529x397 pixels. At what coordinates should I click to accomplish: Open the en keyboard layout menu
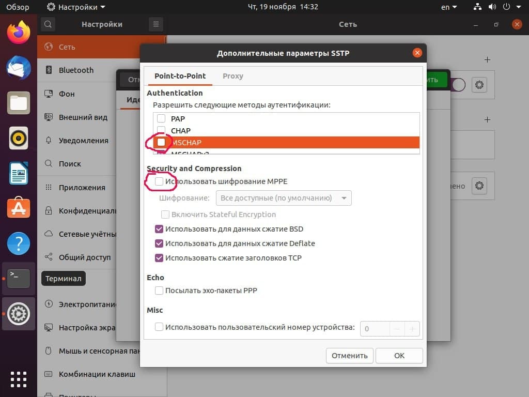pos(449,7)
